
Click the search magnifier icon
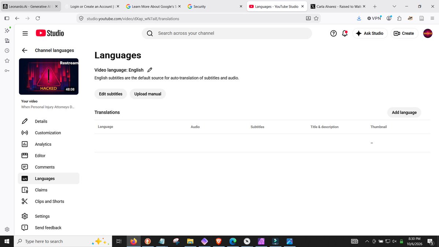(x=150, y=33)
